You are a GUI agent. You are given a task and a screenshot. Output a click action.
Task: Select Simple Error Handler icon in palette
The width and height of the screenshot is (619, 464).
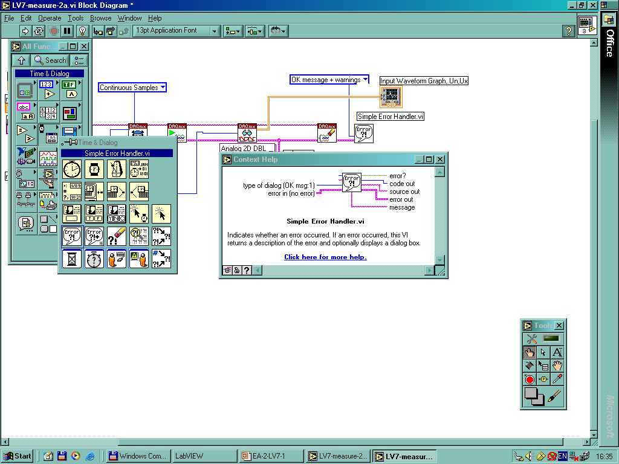coord(72,236)
